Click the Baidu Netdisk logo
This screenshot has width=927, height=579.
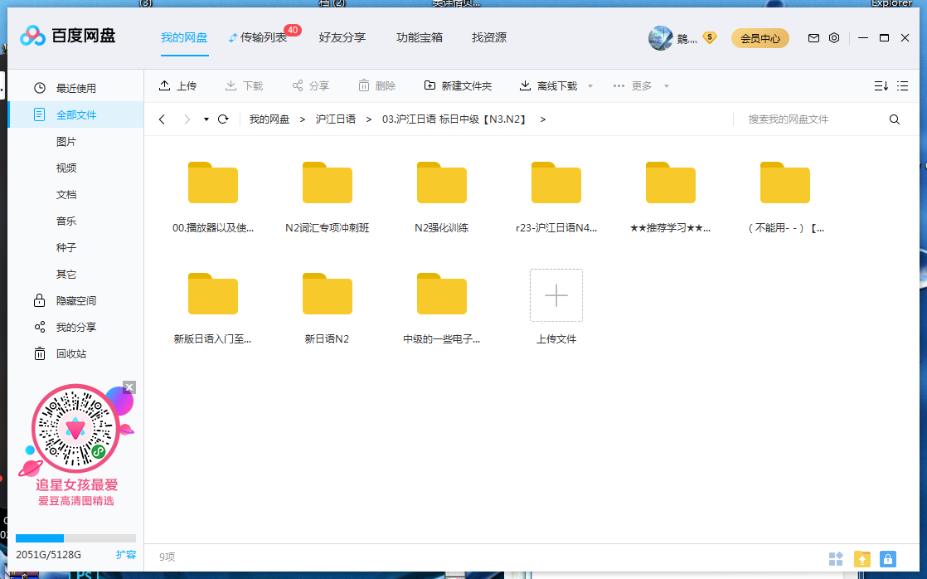pyautogui.click(x=68, y=36)
